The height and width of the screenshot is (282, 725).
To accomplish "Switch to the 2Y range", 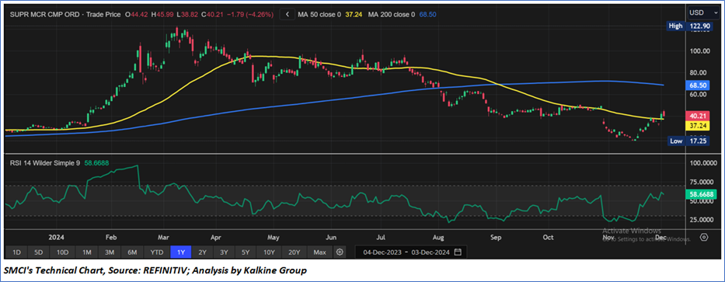I will [x=202, y=252].
